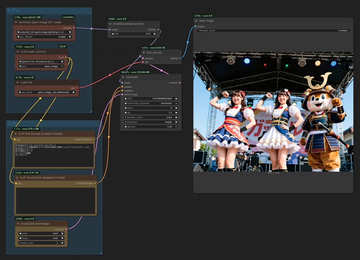Viewport: 360px width, 260px height.
Task: Click vae input port on VAE Decode
Action: (143, 62)
